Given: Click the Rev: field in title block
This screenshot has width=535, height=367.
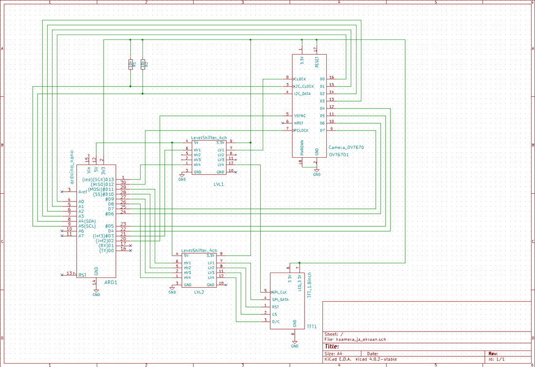Looking at the screenshot, I should pyautogui.click(x=493, y=354).
